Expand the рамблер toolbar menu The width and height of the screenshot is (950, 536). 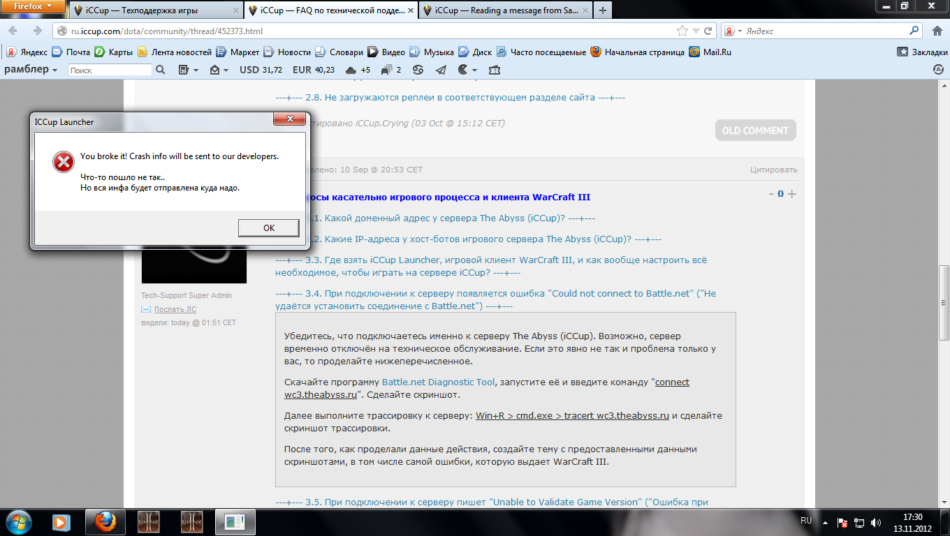(31, 70)
